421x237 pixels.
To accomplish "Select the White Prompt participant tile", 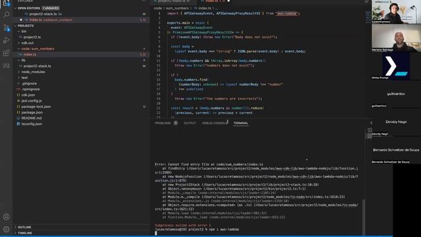I will [396, 66].
